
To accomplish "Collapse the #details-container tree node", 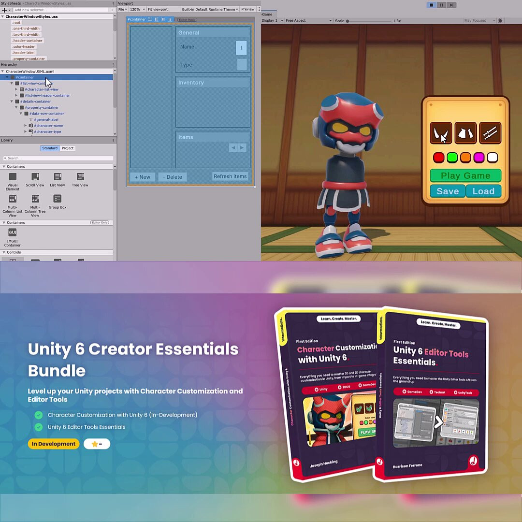I will pos(12,101).
